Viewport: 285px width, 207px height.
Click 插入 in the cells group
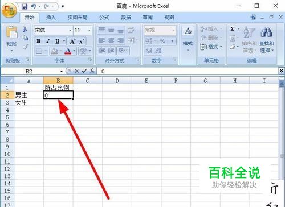tap(211, 29)
